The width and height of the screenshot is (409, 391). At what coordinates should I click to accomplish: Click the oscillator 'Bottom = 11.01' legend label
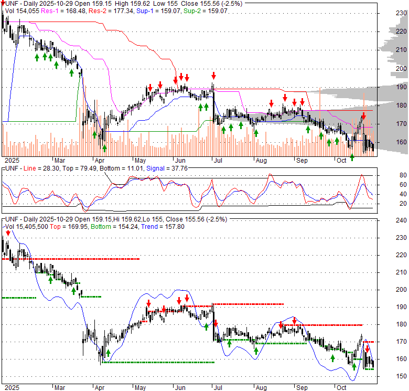[x=122, y=168]
